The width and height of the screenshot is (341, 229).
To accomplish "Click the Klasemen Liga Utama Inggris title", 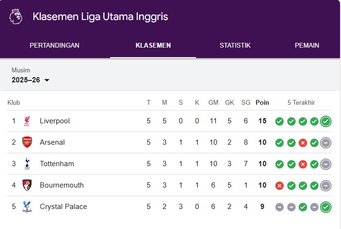I will click(x=100, y=17).
